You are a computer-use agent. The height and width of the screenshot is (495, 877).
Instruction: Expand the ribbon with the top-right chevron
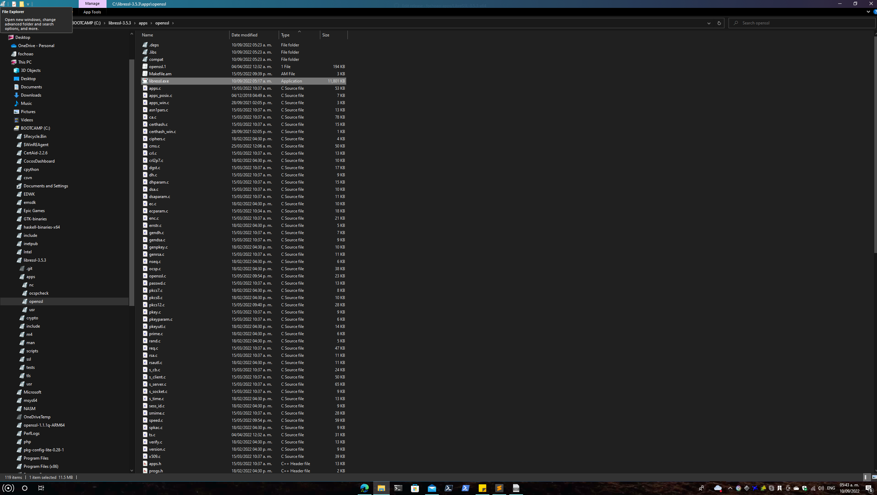868,12
